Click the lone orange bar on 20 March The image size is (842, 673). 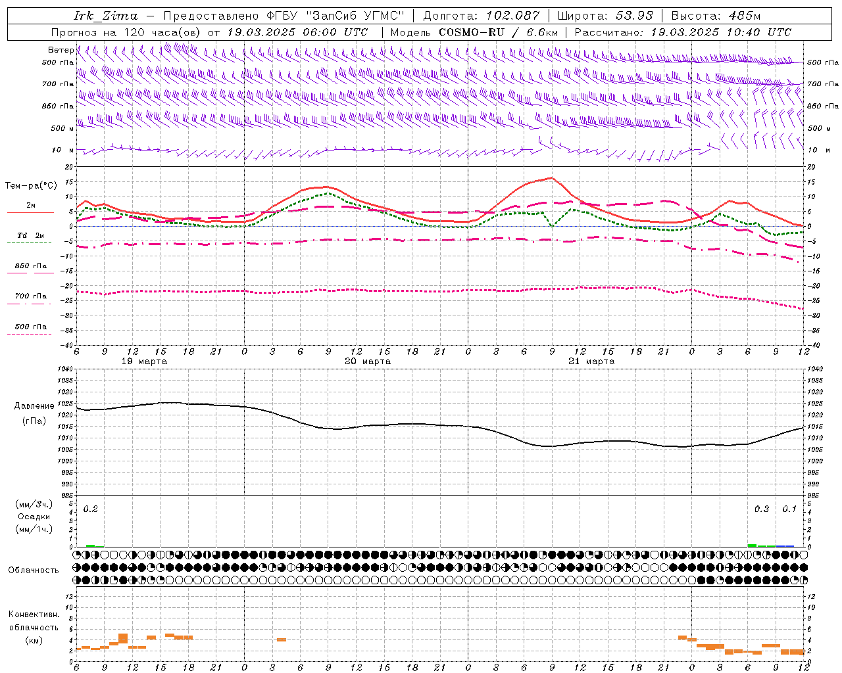point(282,639)
